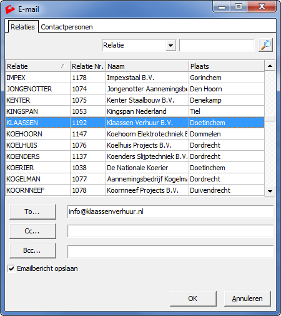Click the name Kenter Staalbouw B.V.

[x=140, y=100]
